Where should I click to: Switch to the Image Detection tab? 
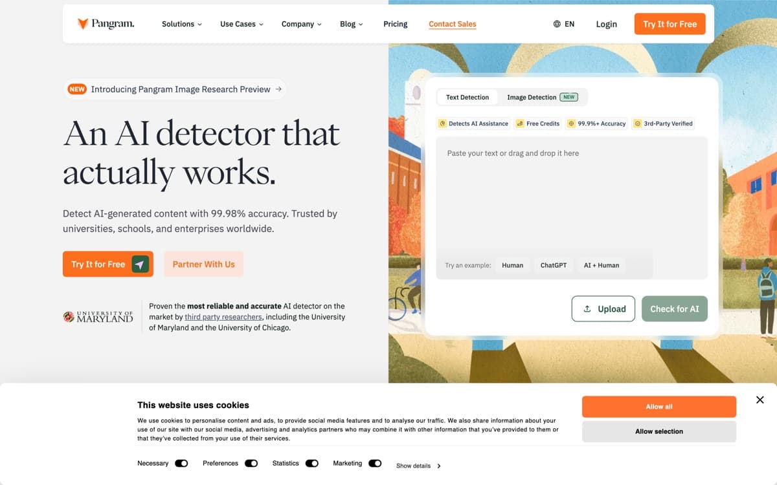click(543, 97)
